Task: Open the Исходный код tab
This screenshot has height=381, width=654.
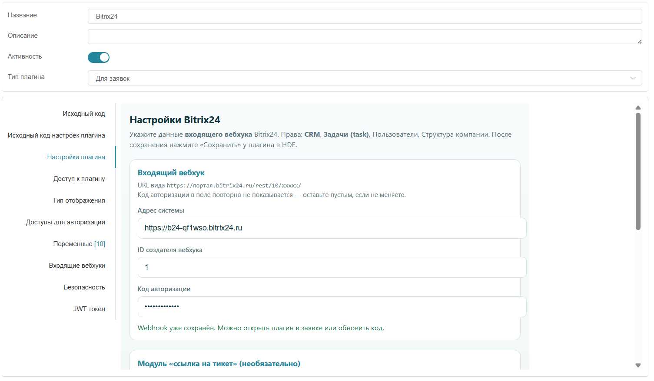Action: click(x=84, y=114)
